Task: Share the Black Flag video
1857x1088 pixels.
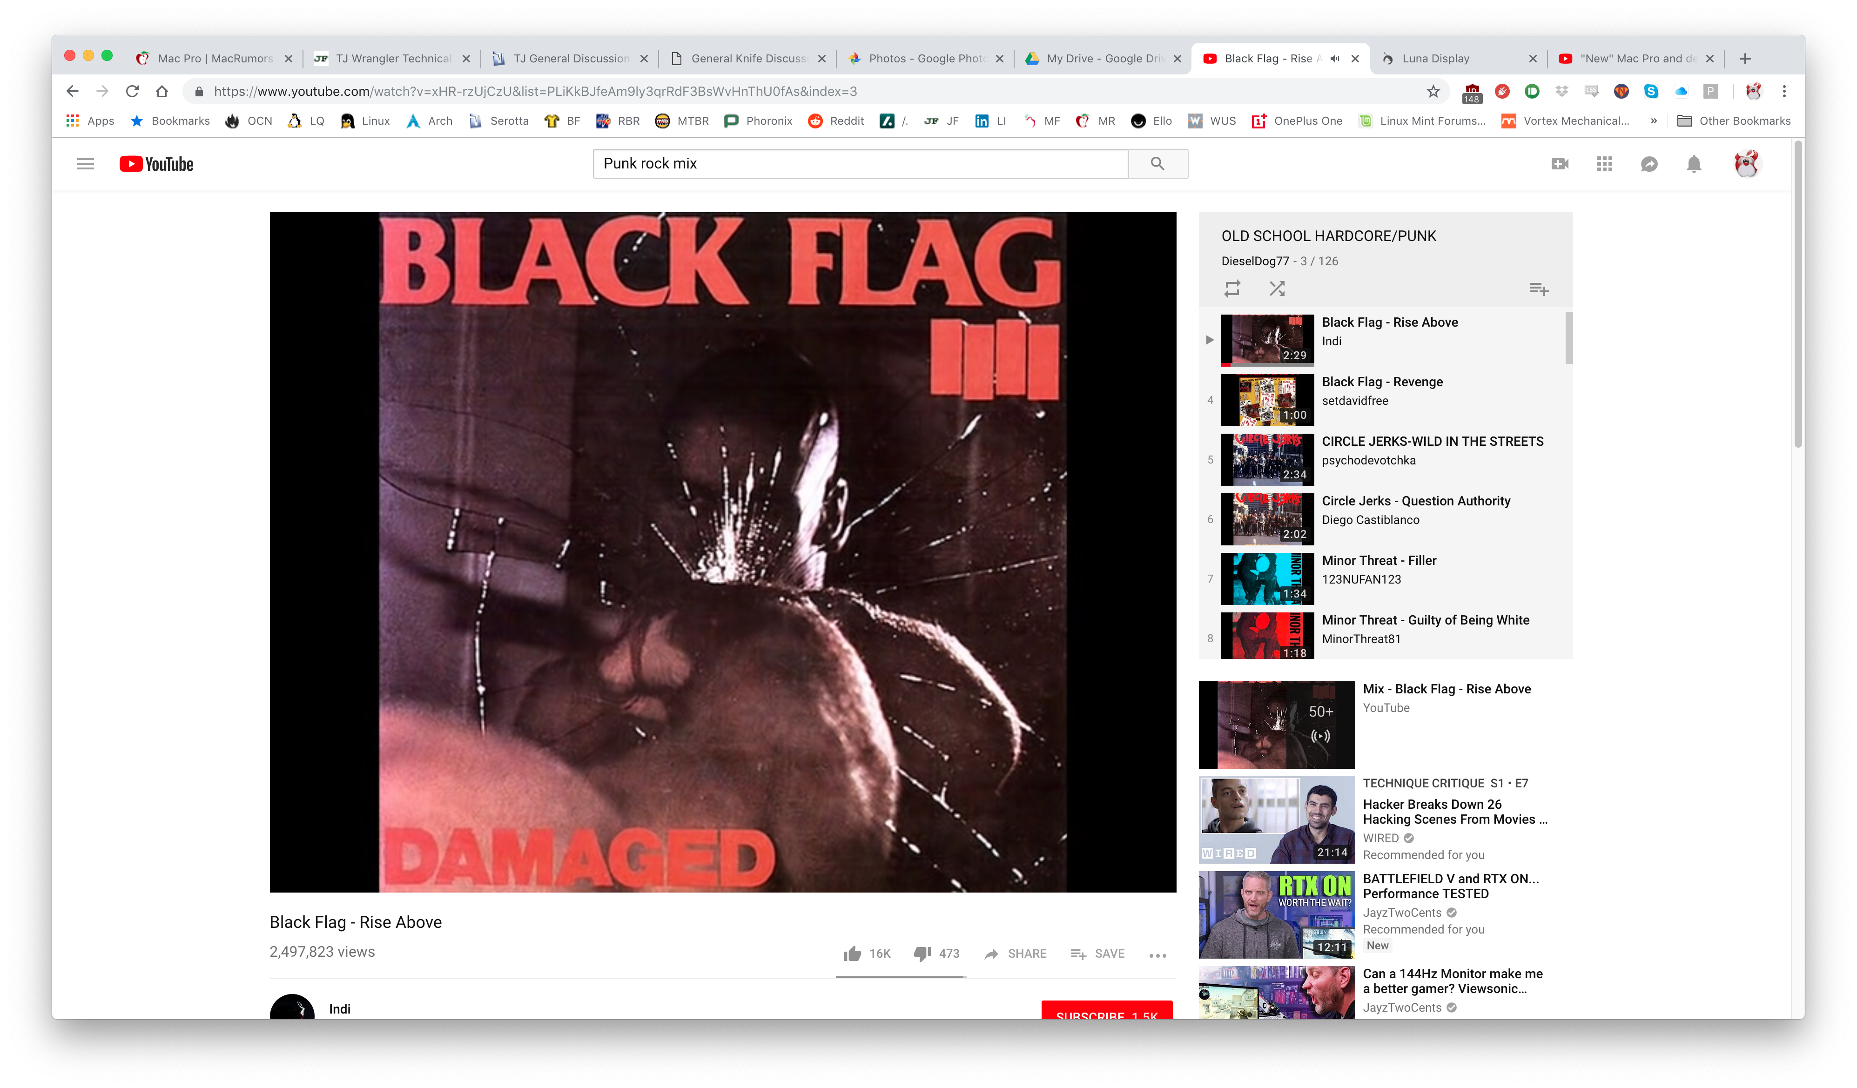Action: coord(1015,954)
